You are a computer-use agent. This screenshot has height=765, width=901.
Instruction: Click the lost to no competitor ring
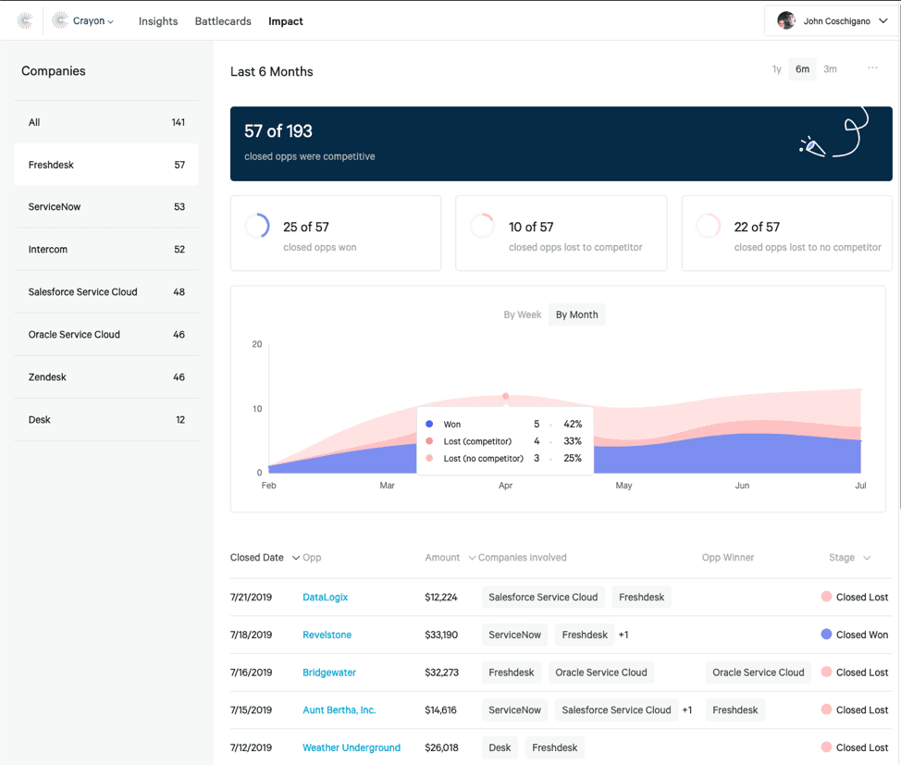coord(708,227)
